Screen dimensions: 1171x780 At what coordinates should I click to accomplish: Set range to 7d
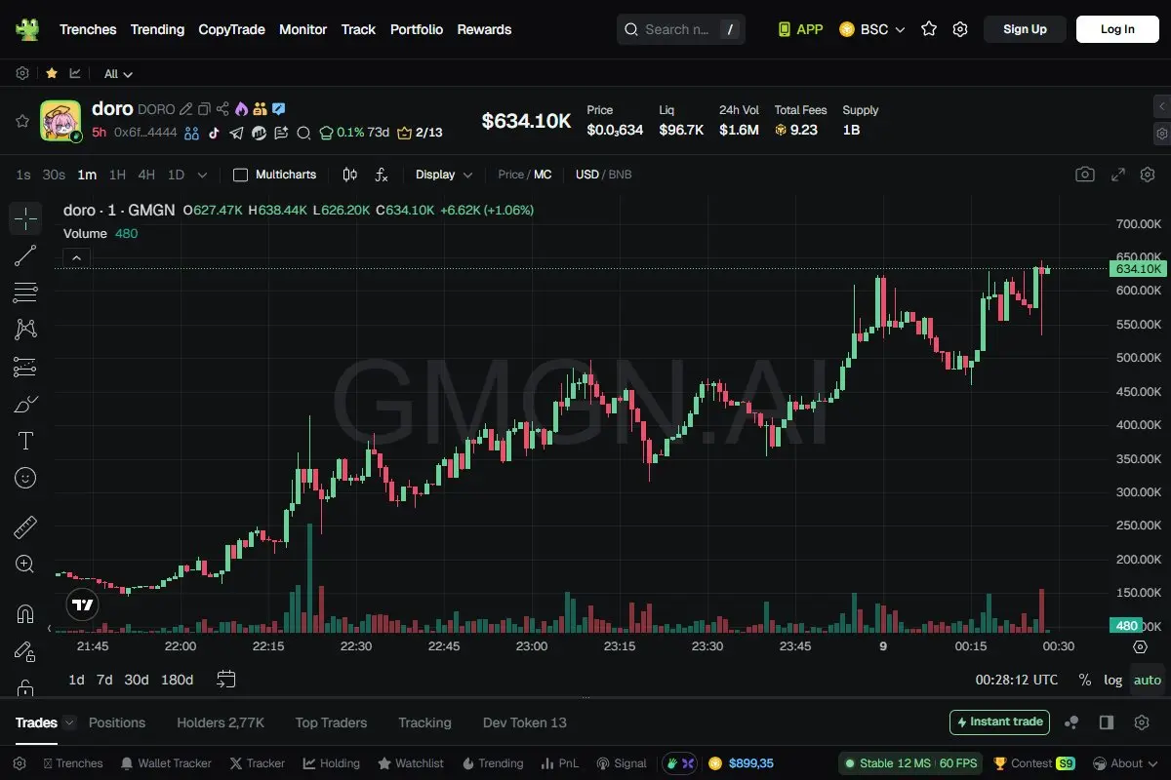(104, 680)
